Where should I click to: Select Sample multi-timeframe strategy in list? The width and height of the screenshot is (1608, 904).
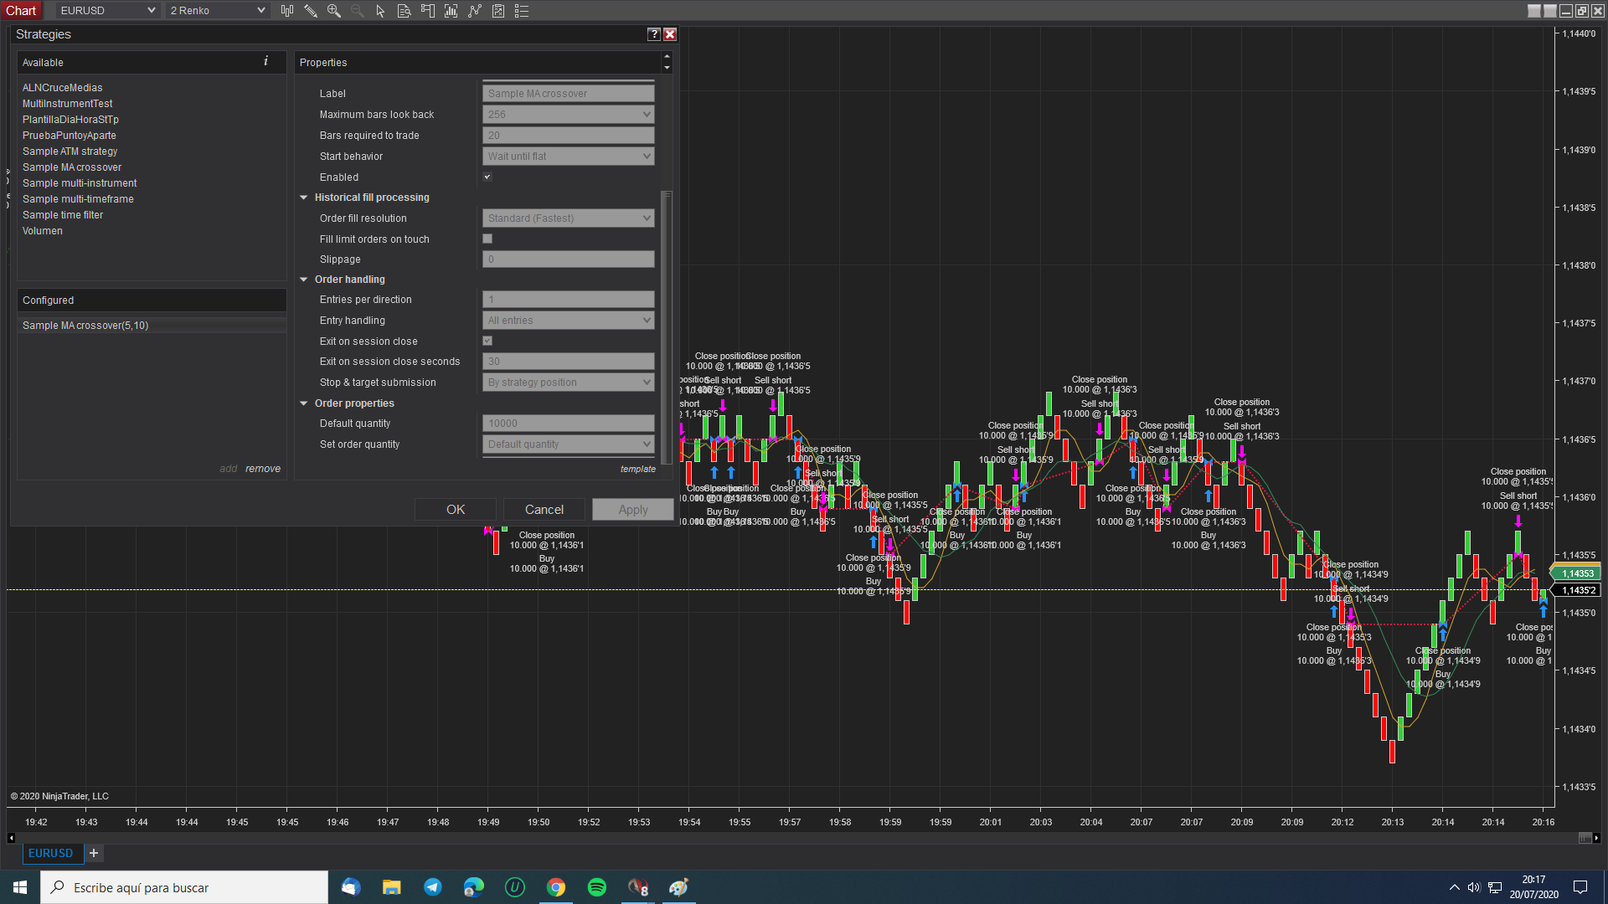coord(78,199)
